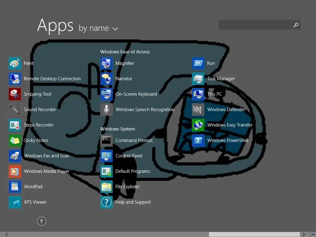Launch XPS Viewer icon
316x237 pixels.
tap(15, 202)
